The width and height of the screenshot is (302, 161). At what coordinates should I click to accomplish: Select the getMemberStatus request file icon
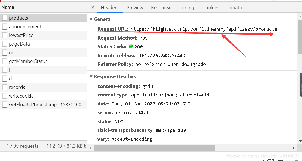[x=5, y=61]
